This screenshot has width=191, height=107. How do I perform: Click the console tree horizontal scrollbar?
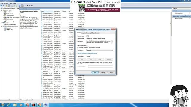(9, 100)
